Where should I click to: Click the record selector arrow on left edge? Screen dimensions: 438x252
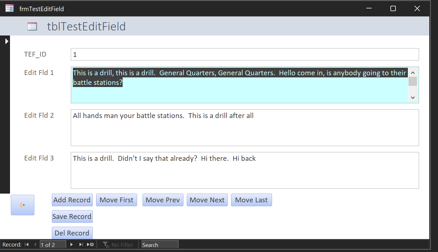point(7,41)
